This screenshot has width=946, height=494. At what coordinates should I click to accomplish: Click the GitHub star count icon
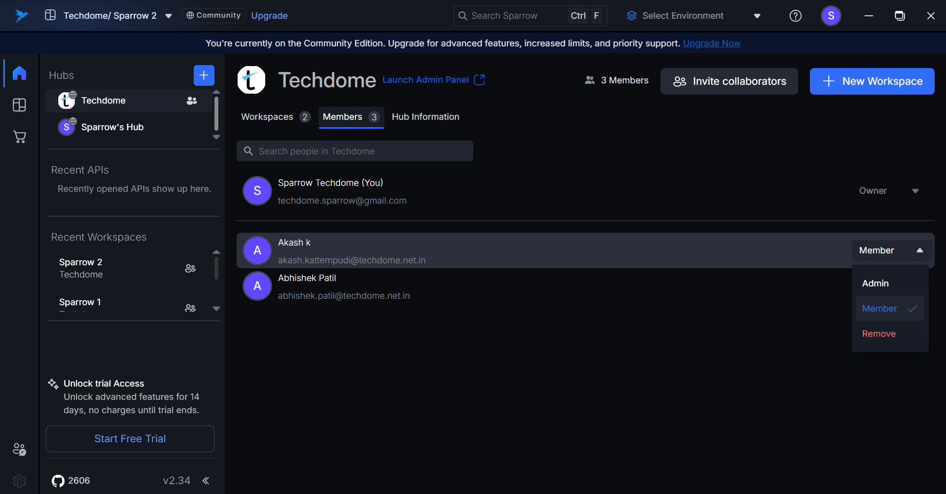pyautogui.click(x=58, y=481)
